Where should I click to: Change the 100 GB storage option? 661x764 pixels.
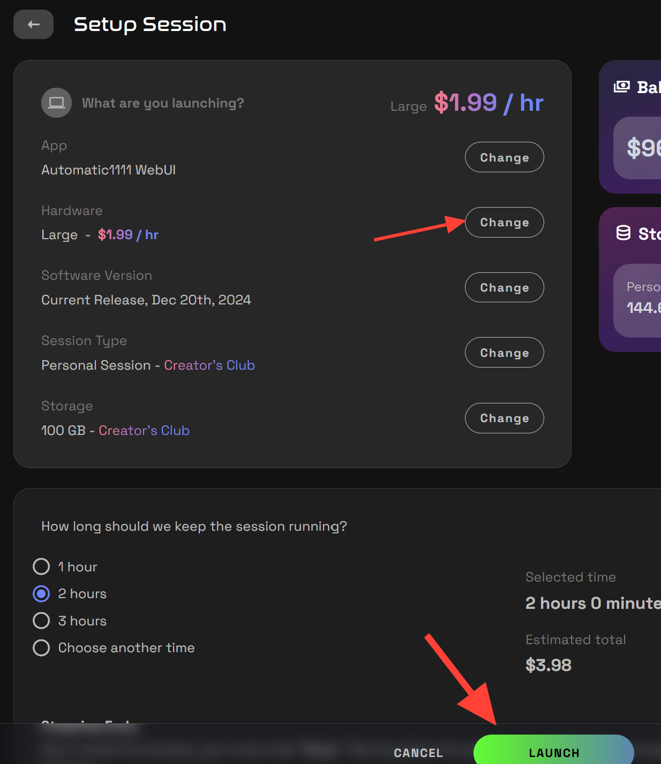[504, 418]
